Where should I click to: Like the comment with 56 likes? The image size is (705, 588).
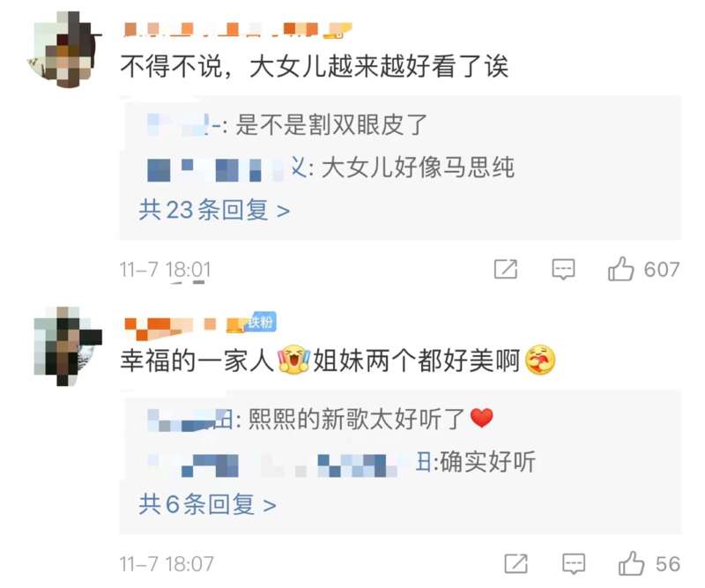(631, 563)
